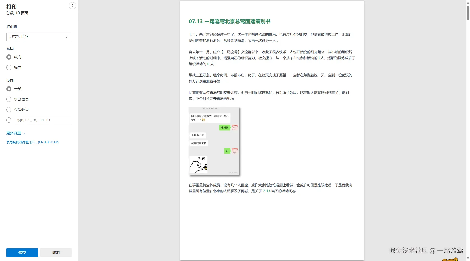This screenshot has height=261, width=470.
Task: Select 横向 landscape layout
Action: 9,67
